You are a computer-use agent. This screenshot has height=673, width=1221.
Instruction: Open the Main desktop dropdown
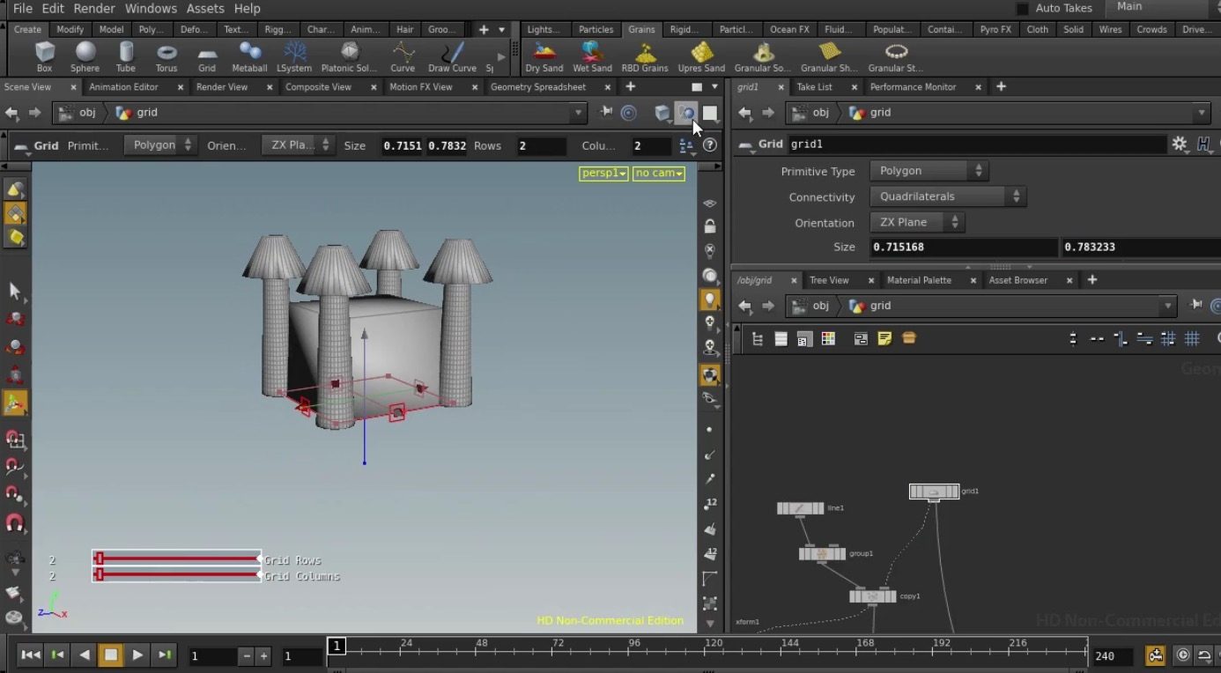coord(1161,7)
